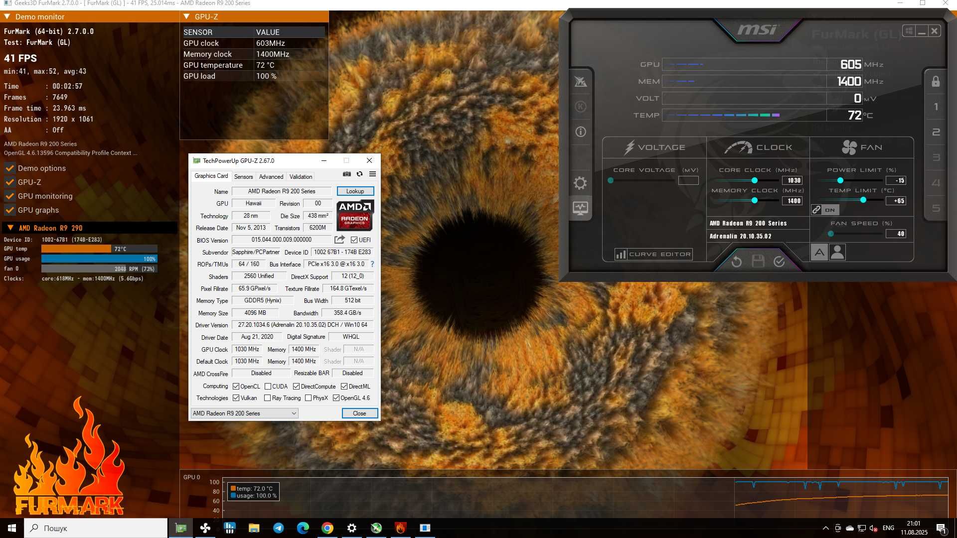
Task: Click the AMD Radeon Graphics logo
Action: (x=355, y=215)
